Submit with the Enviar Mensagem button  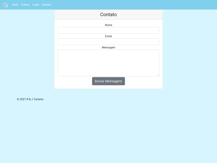point(108,81)
